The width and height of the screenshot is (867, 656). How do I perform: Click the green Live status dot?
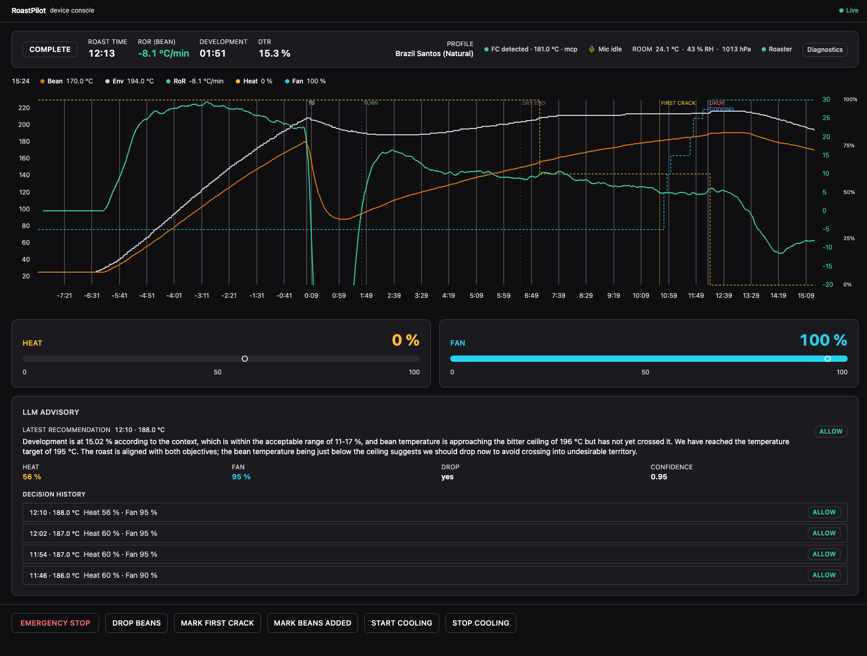tap(841, 10)
